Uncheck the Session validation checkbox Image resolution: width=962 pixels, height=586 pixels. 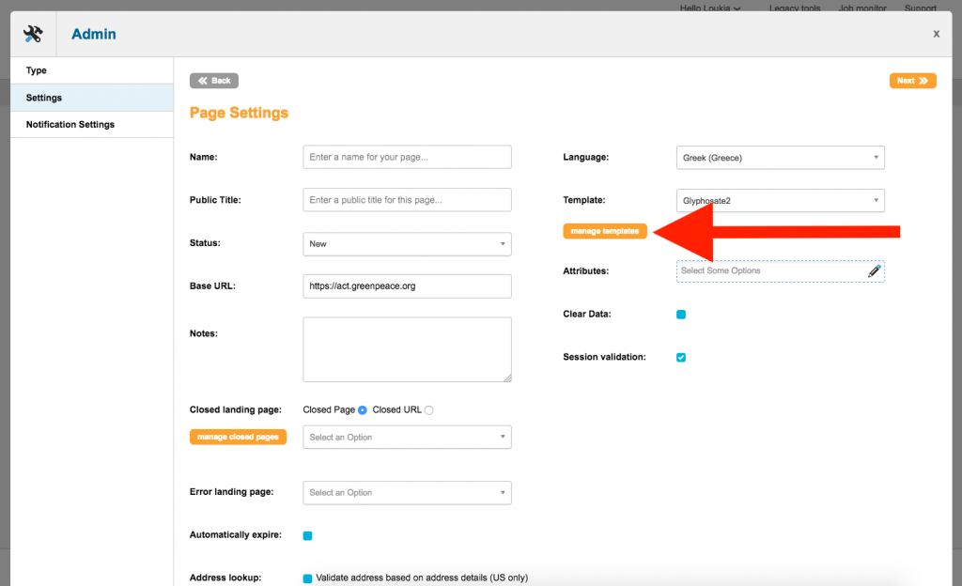[x=681, y=358]
